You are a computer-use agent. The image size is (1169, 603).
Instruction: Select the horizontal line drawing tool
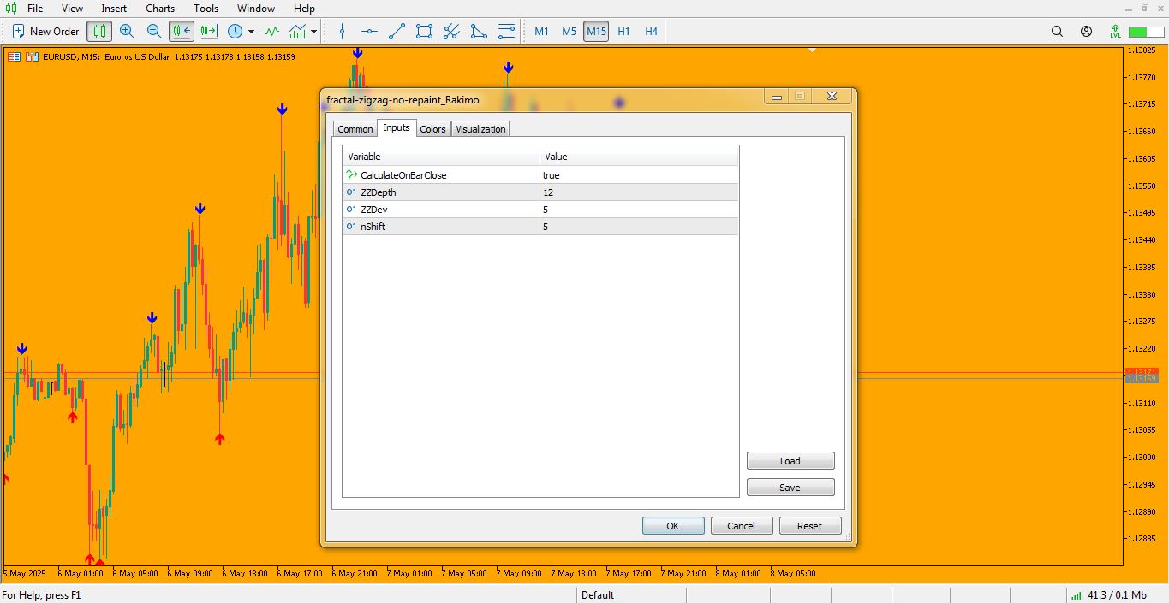tap(369, 32)
